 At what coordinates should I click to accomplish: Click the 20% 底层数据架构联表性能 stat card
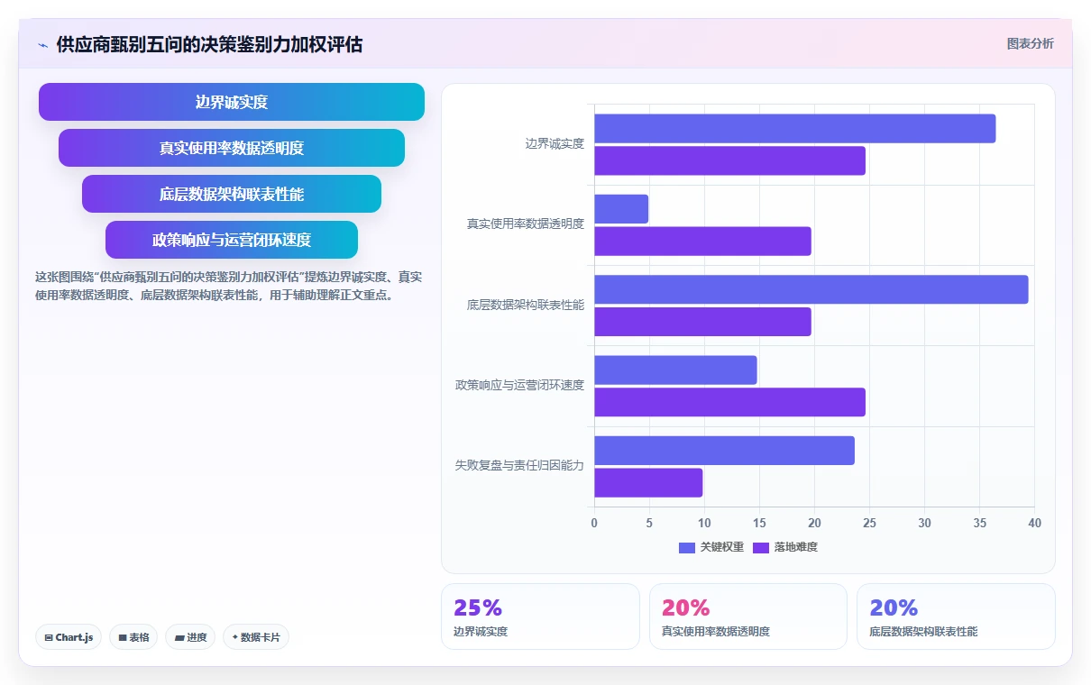pos(956,616)
